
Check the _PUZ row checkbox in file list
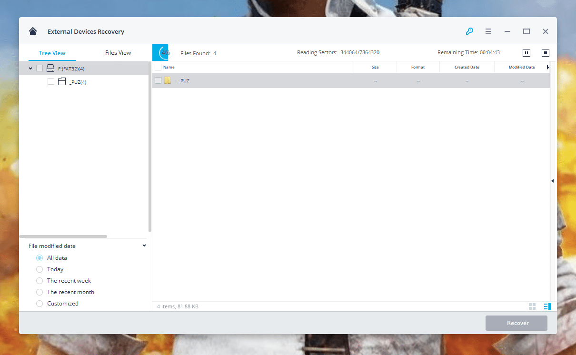pyautogui.click(x=158, y=80)
